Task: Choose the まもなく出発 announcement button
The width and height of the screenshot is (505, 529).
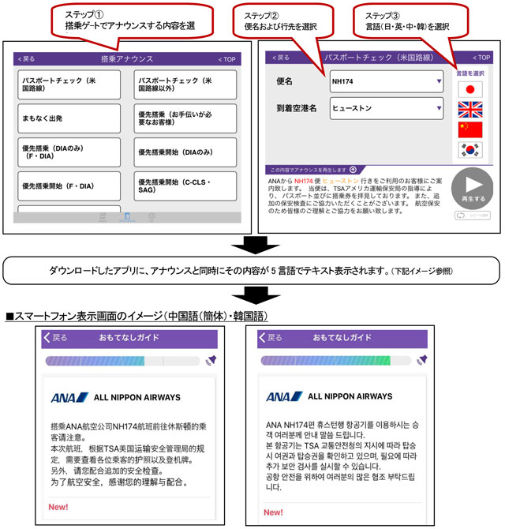Action: click(69, 118)
